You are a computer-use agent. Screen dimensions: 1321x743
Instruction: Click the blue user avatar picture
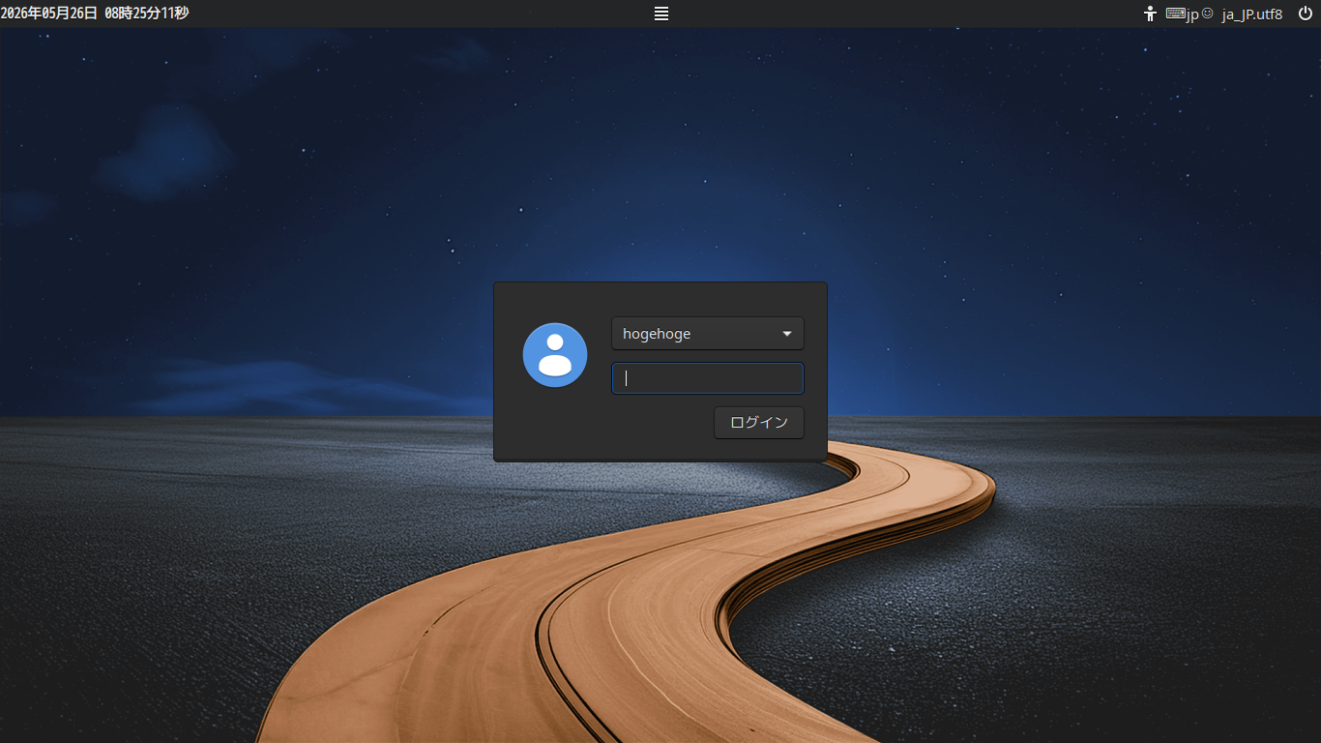(x=555, y=355)
